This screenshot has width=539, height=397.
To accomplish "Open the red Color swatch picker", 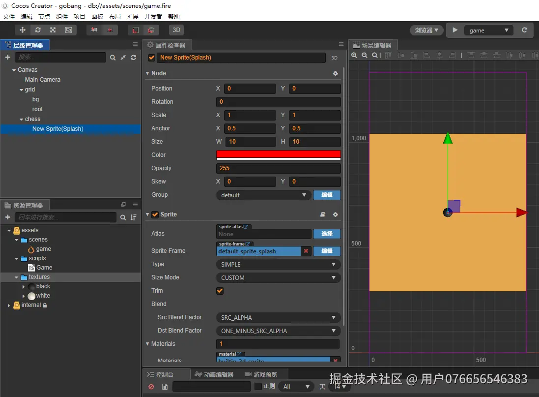I will [x=279, y=155].
